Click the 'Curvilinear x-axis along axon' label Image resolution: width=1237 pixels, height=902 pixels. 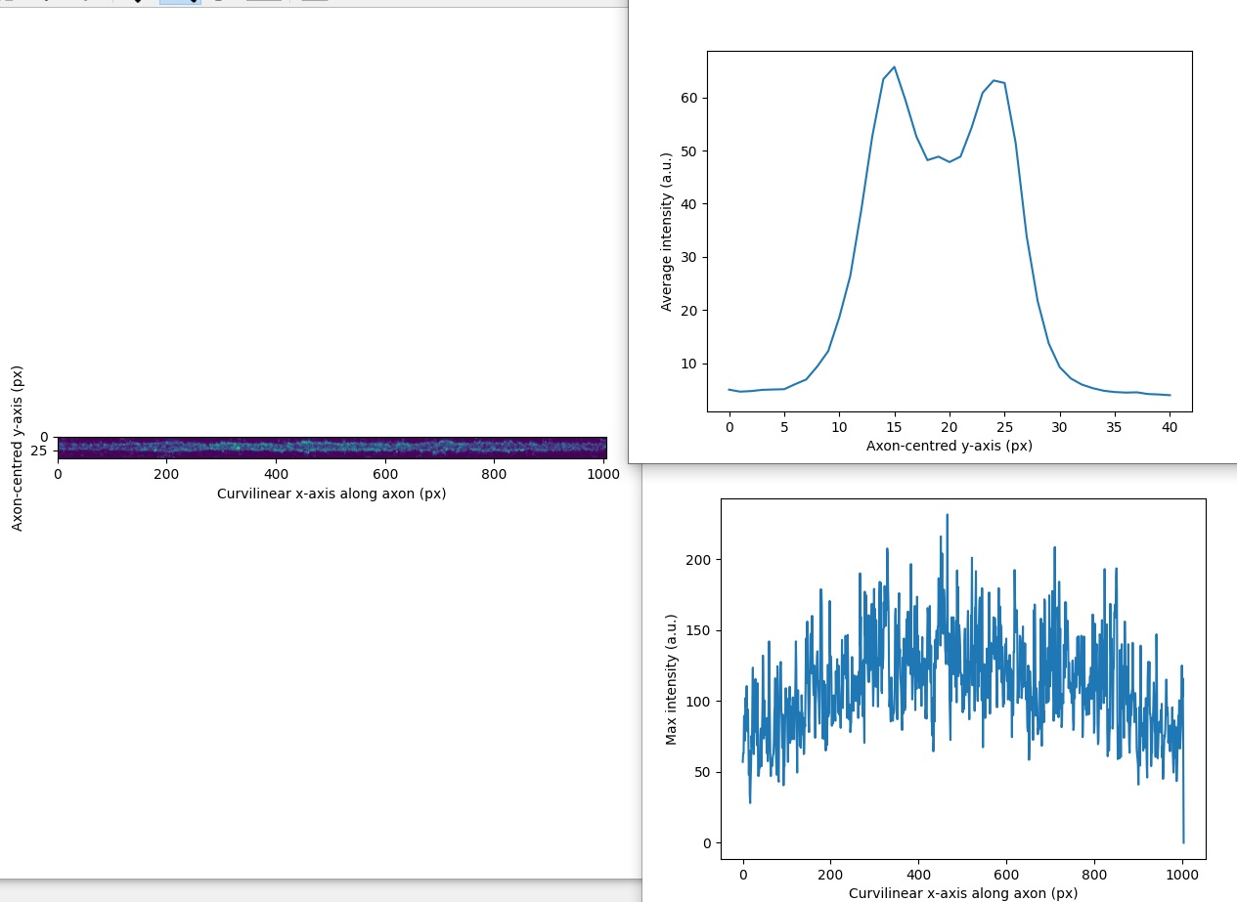point(331,494)
